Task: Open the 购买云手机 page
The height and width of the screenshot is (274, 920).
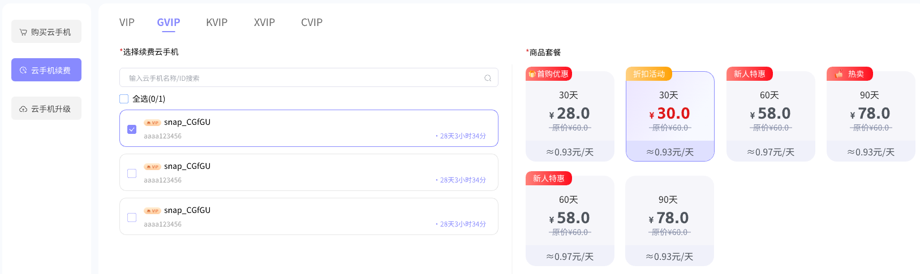Action: 46,32
